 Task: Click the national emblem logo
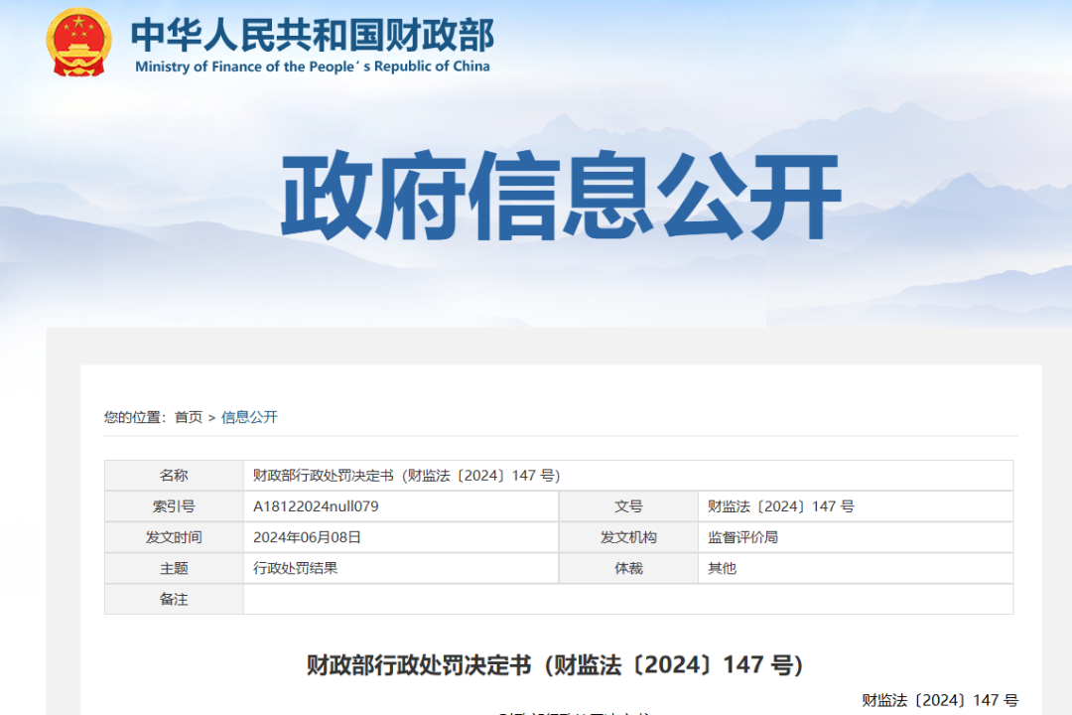[x=79, y=42]
